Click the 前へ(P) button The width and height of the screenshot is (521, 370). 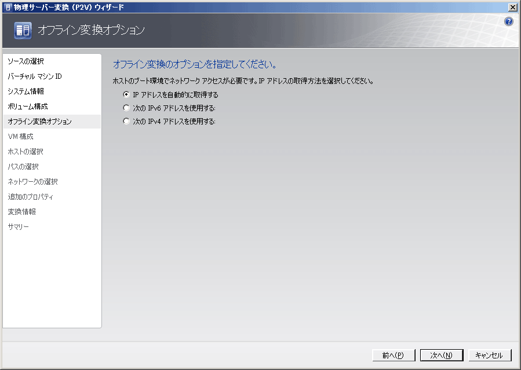(x=394, y=356)
